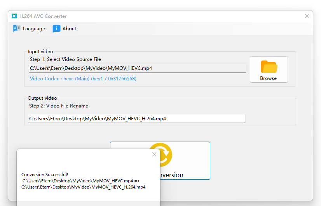This screenshot has width=321, height=206.
Task: Close the H.264 AVC Converter window
Action: pyautogui.click(x=307, y=16)
